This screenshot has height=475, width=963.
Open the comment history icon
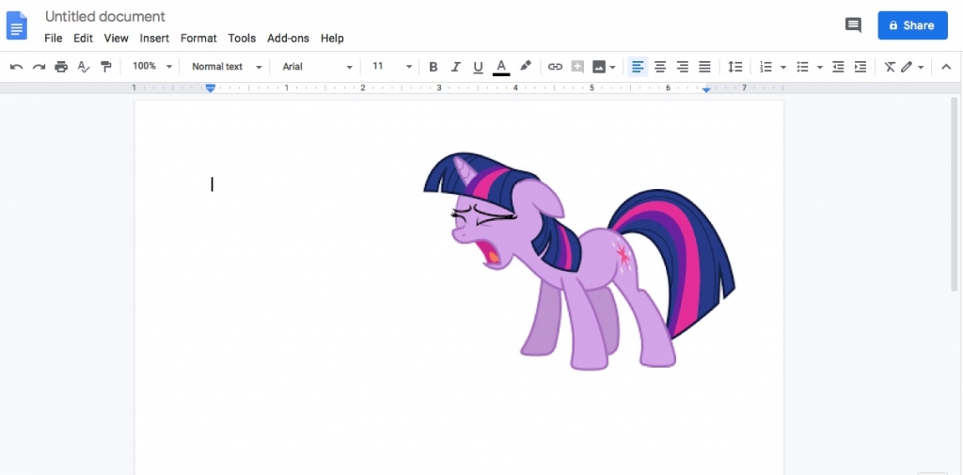point(853,25)
